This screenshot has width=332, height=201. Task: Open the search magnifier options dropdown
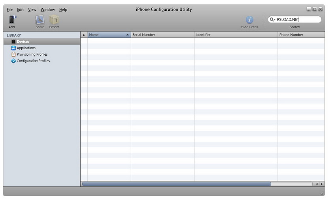click(x=272, y=19)
